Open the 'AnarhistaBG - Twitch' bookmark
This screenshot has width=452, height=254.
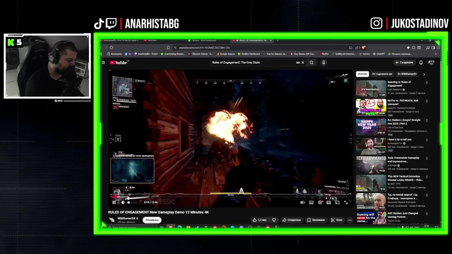pos(146,54)
